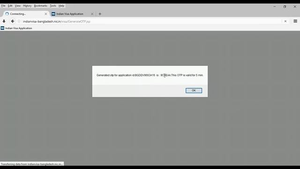300x169 pixels.
Task: Click the downloads arrow icon
Action: pos(4,21)
